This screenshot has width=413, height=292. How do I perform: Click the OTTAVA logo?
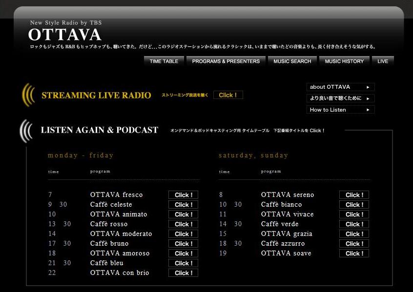coord(64,34)
